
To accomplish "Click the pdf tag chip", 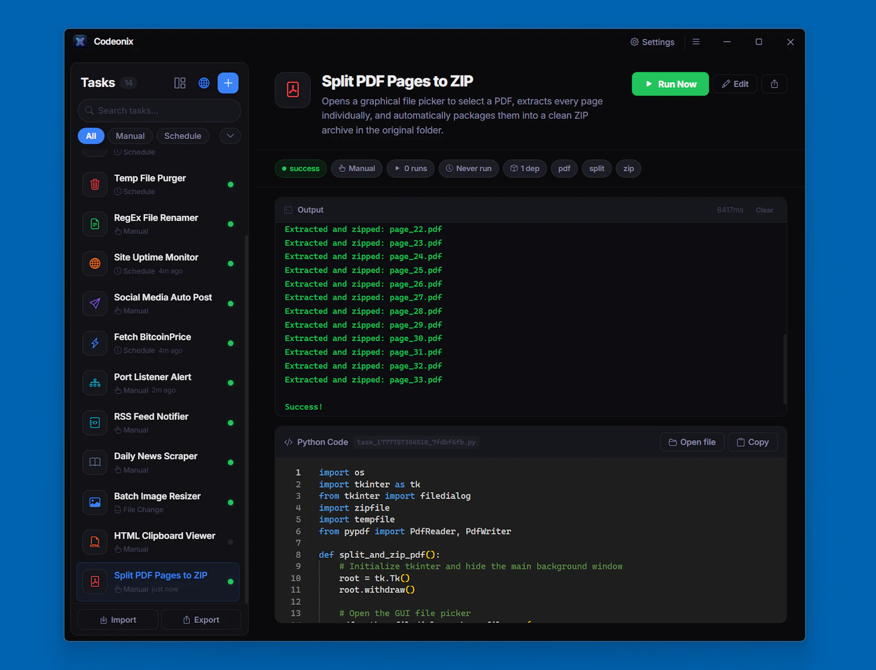I will pyautogui.click(x=564, y=169).
